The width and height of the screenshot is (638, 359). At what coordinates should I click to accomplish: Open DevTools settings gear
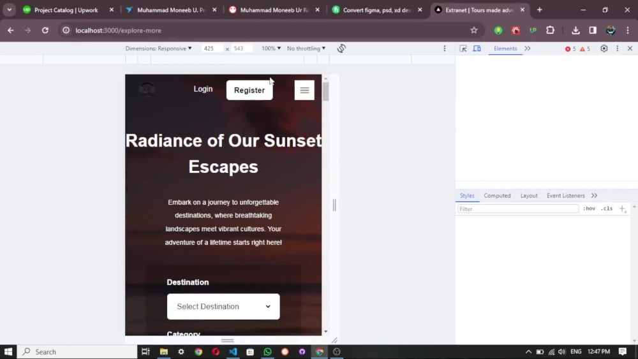[604, 48]
